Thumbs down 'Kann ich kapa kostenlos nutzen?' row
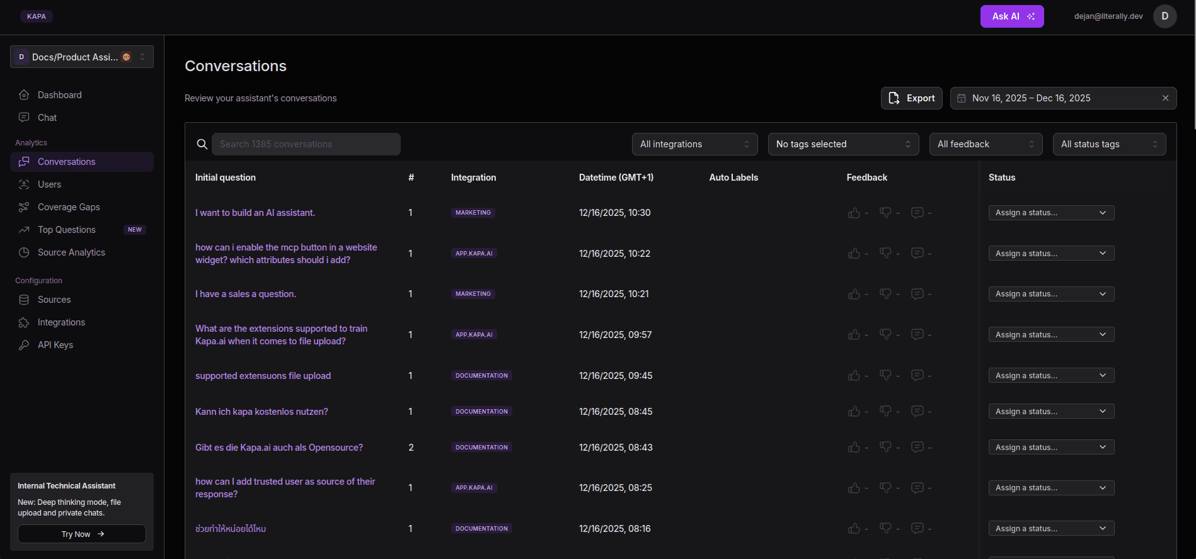The image size is (1196, 559). [885, 411]
